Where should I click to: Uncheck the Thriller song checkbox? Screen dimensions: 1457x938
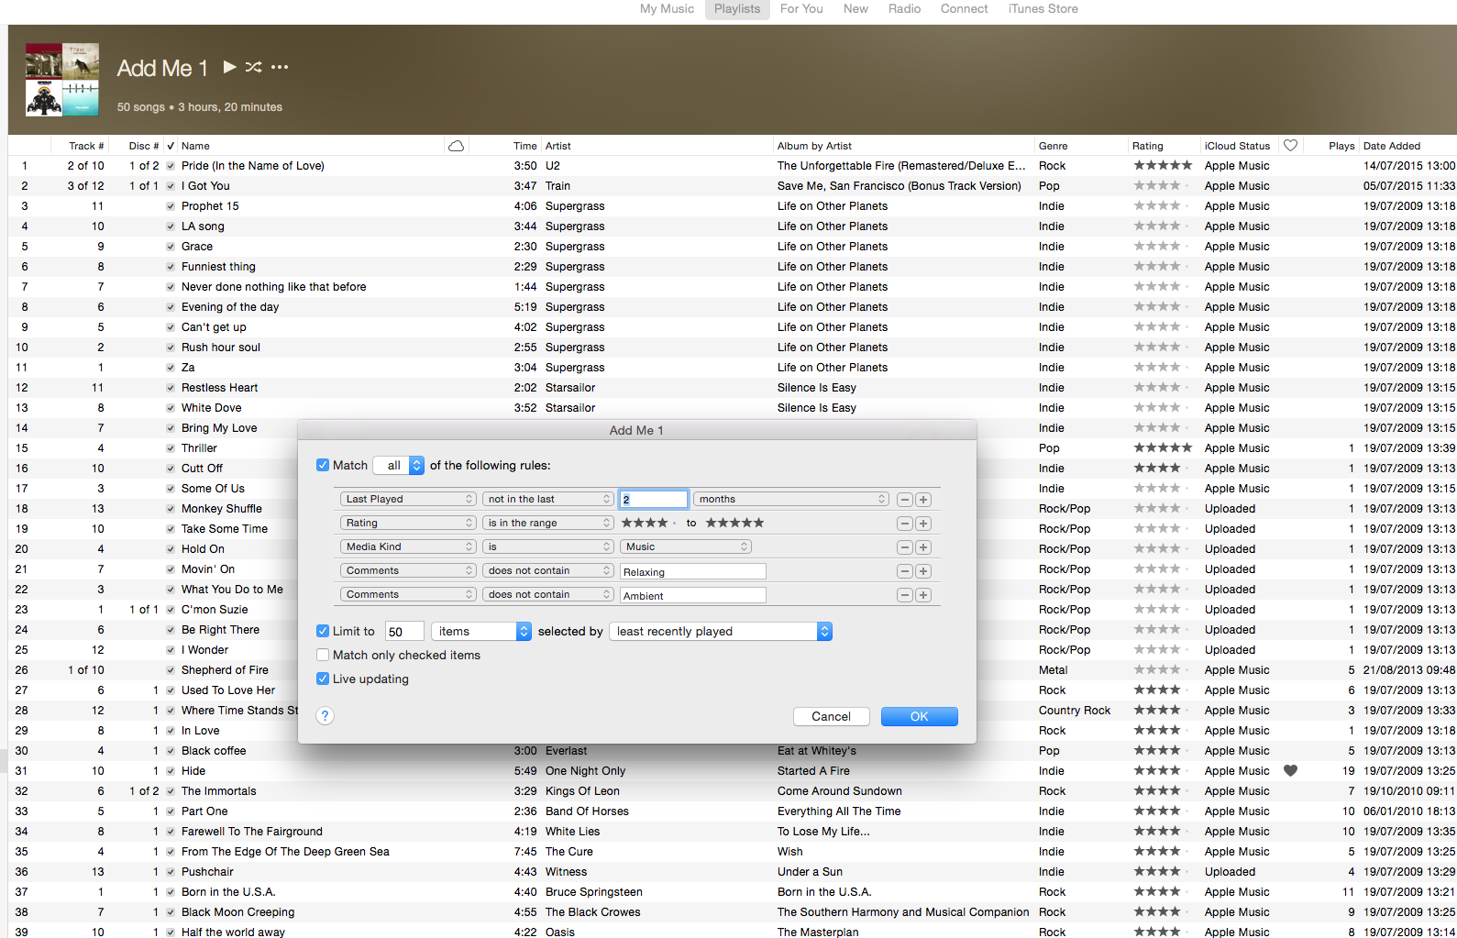pos(171,448)
